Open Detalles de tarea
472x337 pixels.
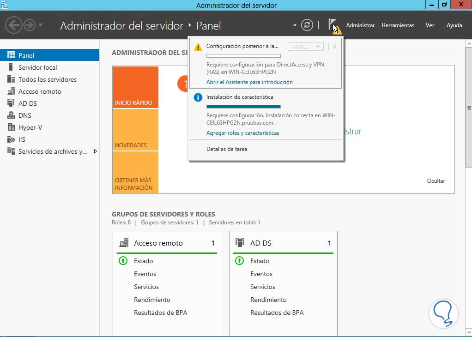227,149
